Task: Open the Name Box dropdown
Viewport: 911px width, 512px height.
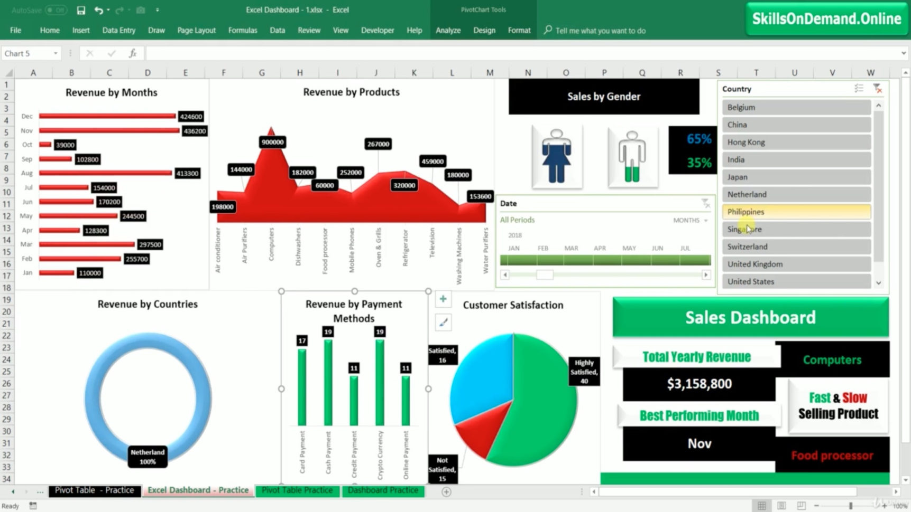Action: [56, 53]
